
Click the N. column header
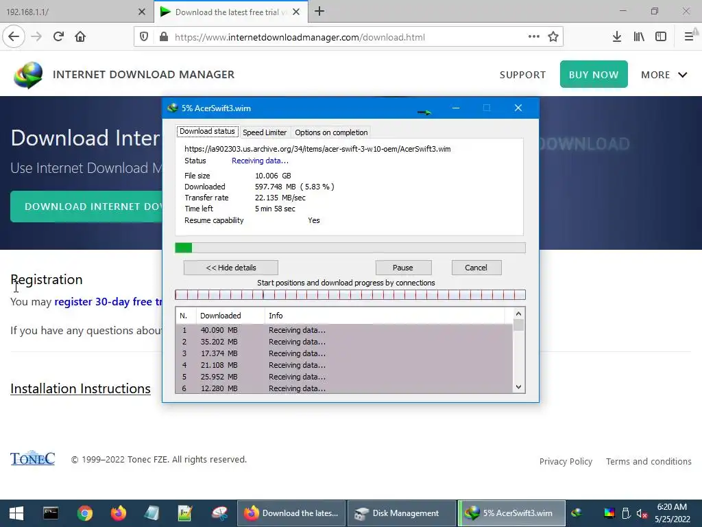[186, 316]
